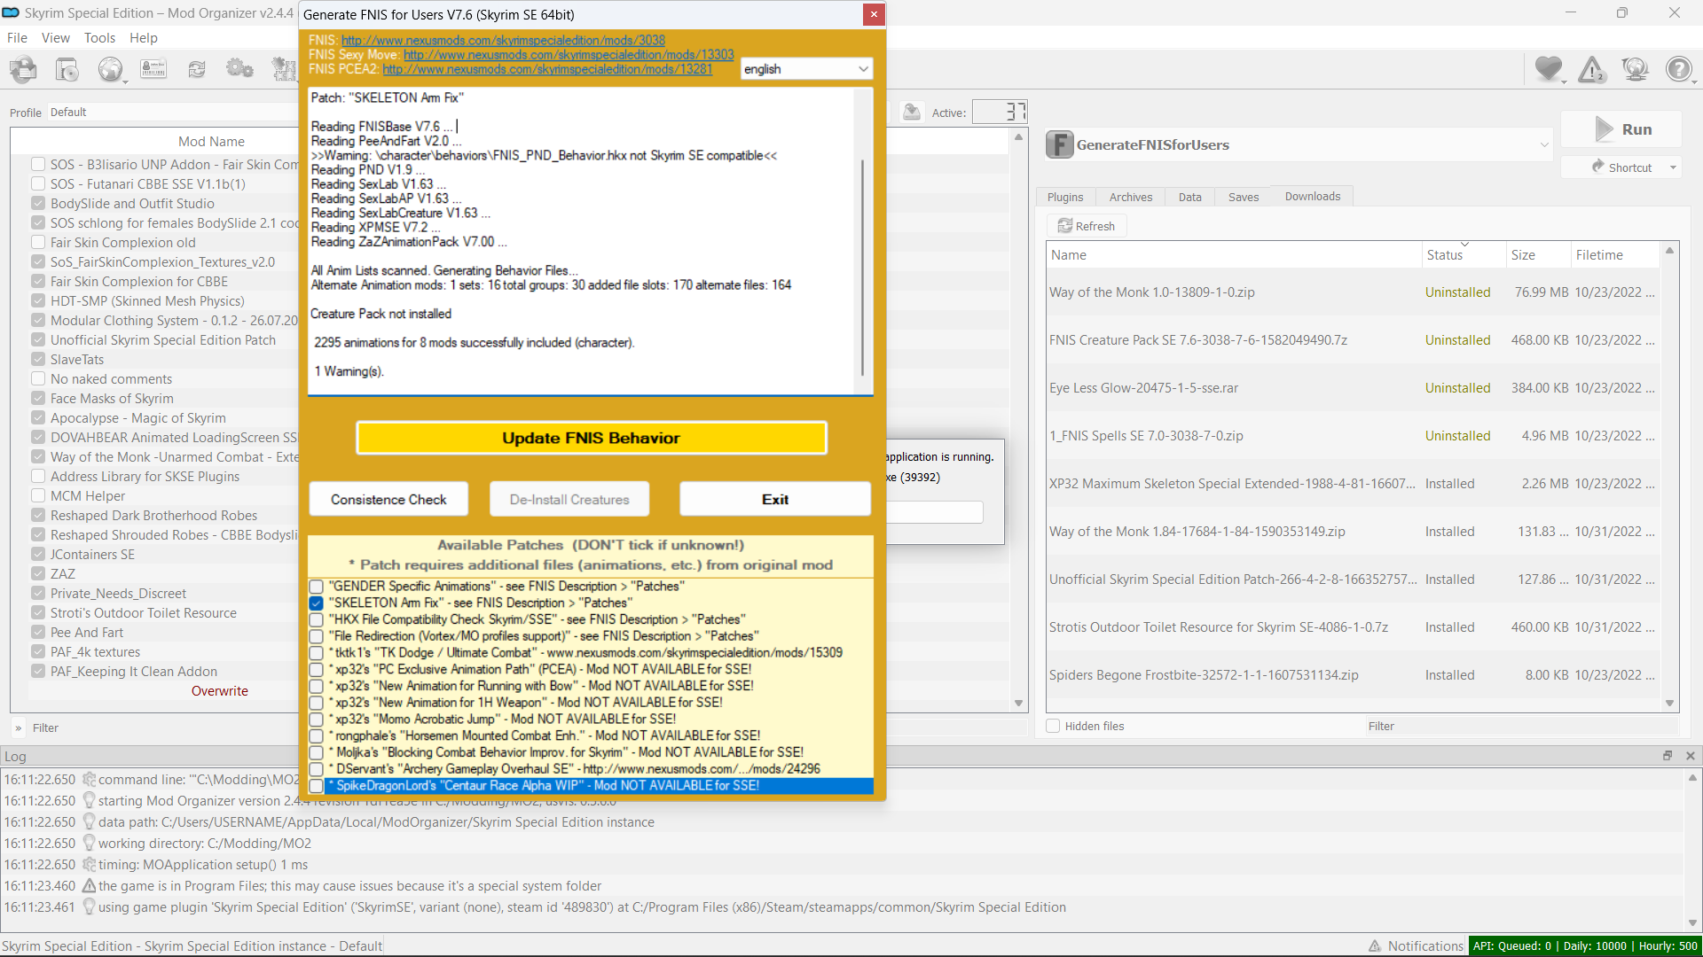Switch to the Archives tab

coord(1131,197)
